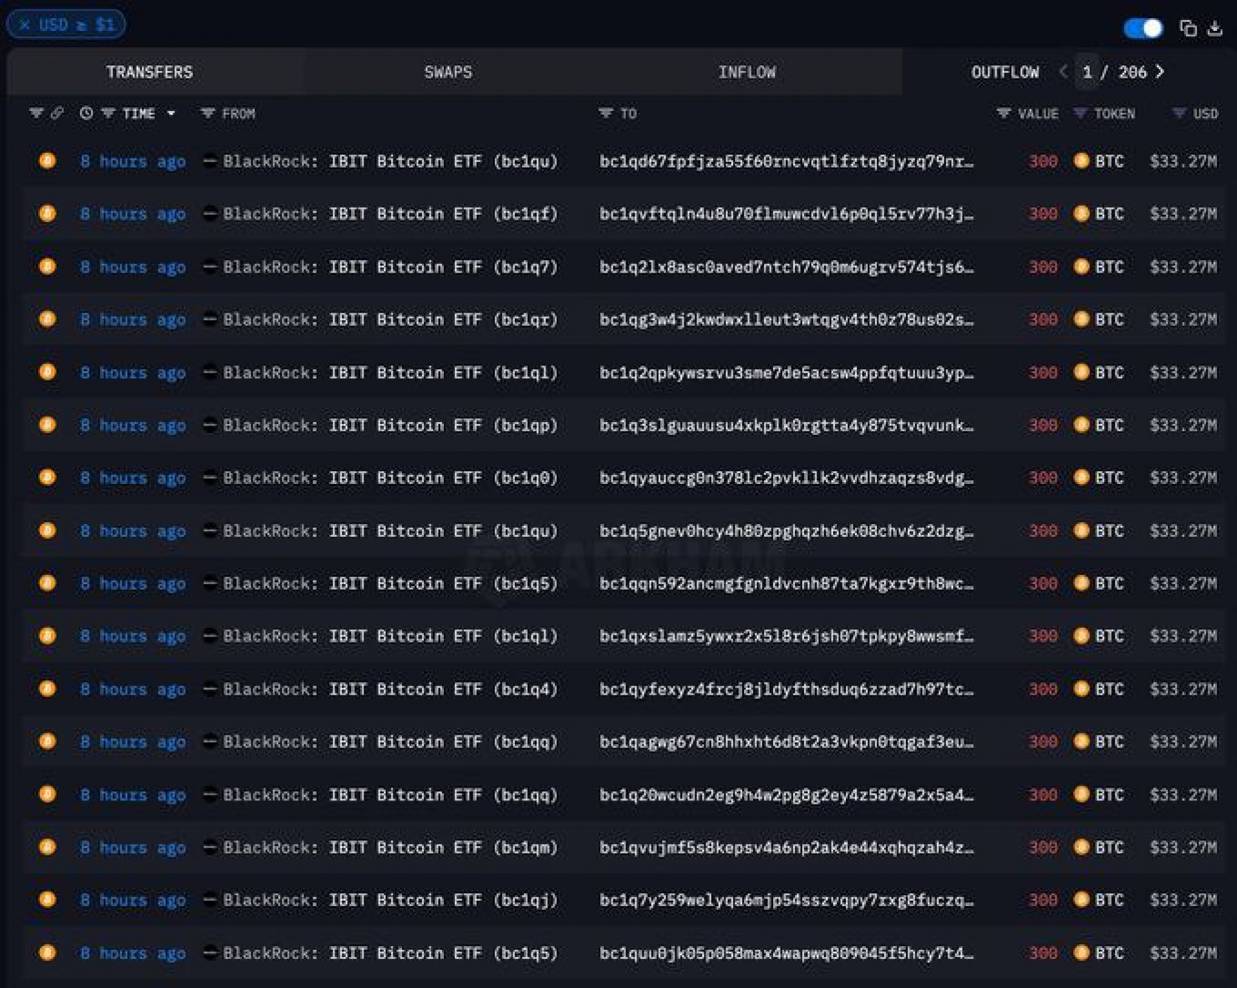This screenshot has width=1237, height=988.
Task: Go to next page of transfers
Action: coord(1160,72)
